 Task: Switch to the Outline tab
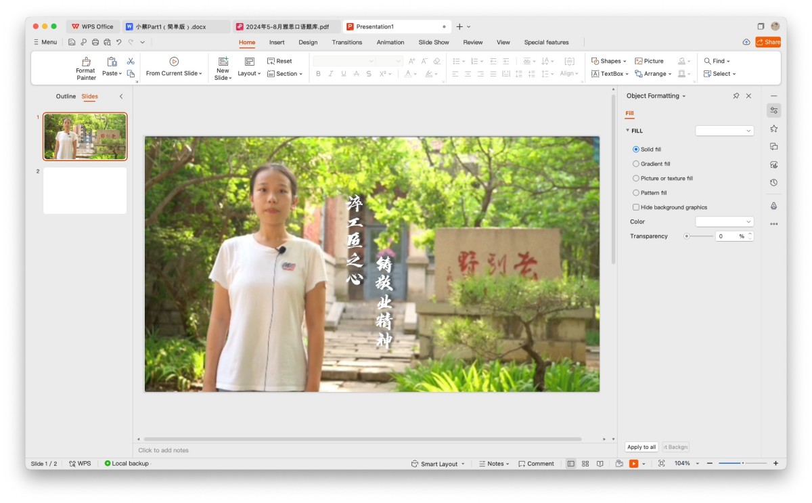pos(66,96)
